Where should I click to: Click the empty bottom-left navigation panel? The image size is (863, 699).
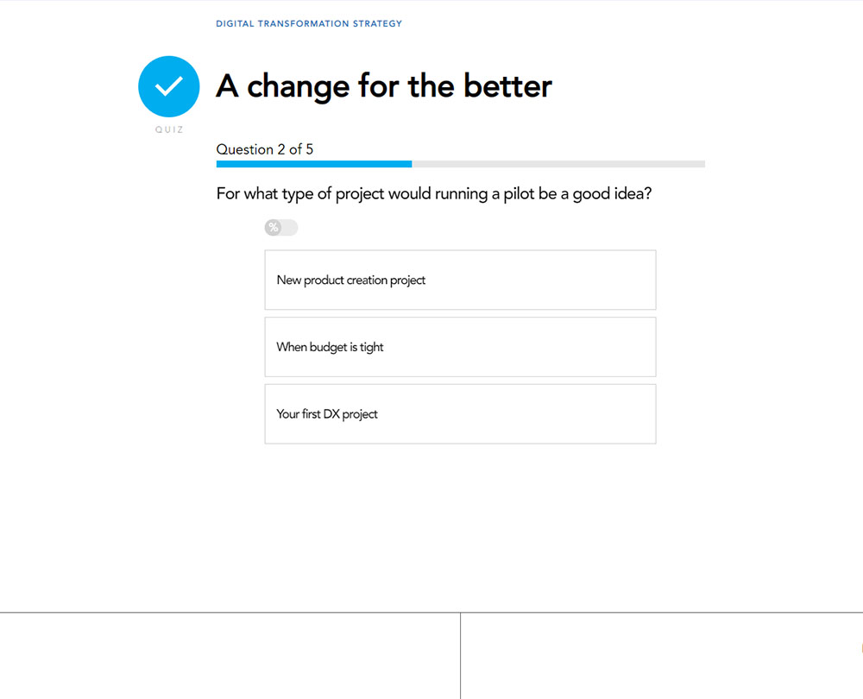[230, 656]
